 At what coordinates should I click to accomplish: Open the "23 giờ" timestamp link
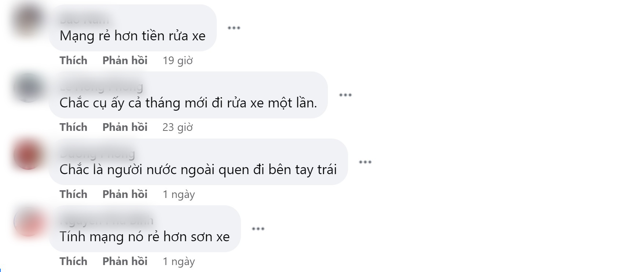[x=178, y=127]
